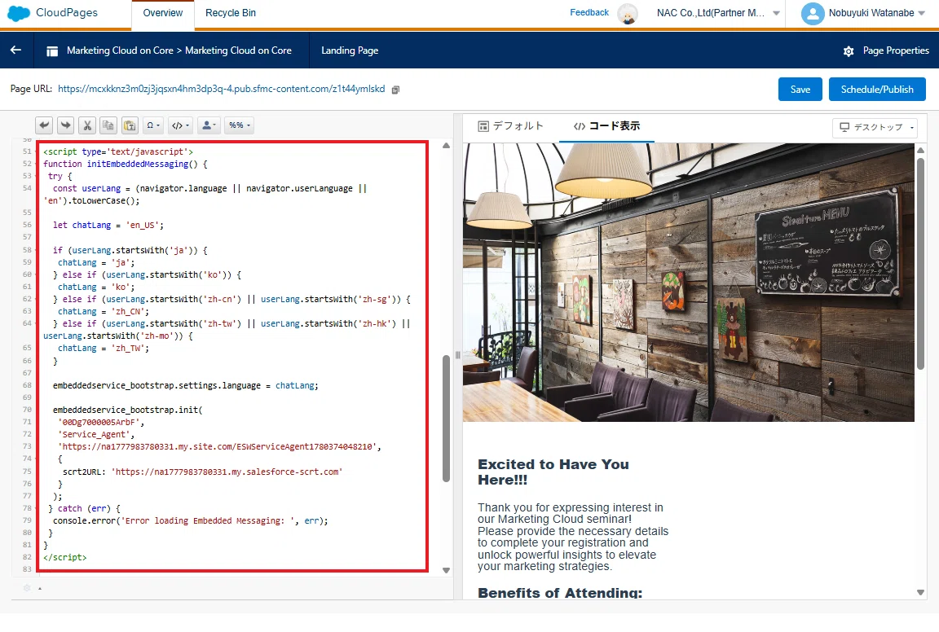Click the cut scissors icon
Screen dimensions: 939x632
click(x=87, y=125)
